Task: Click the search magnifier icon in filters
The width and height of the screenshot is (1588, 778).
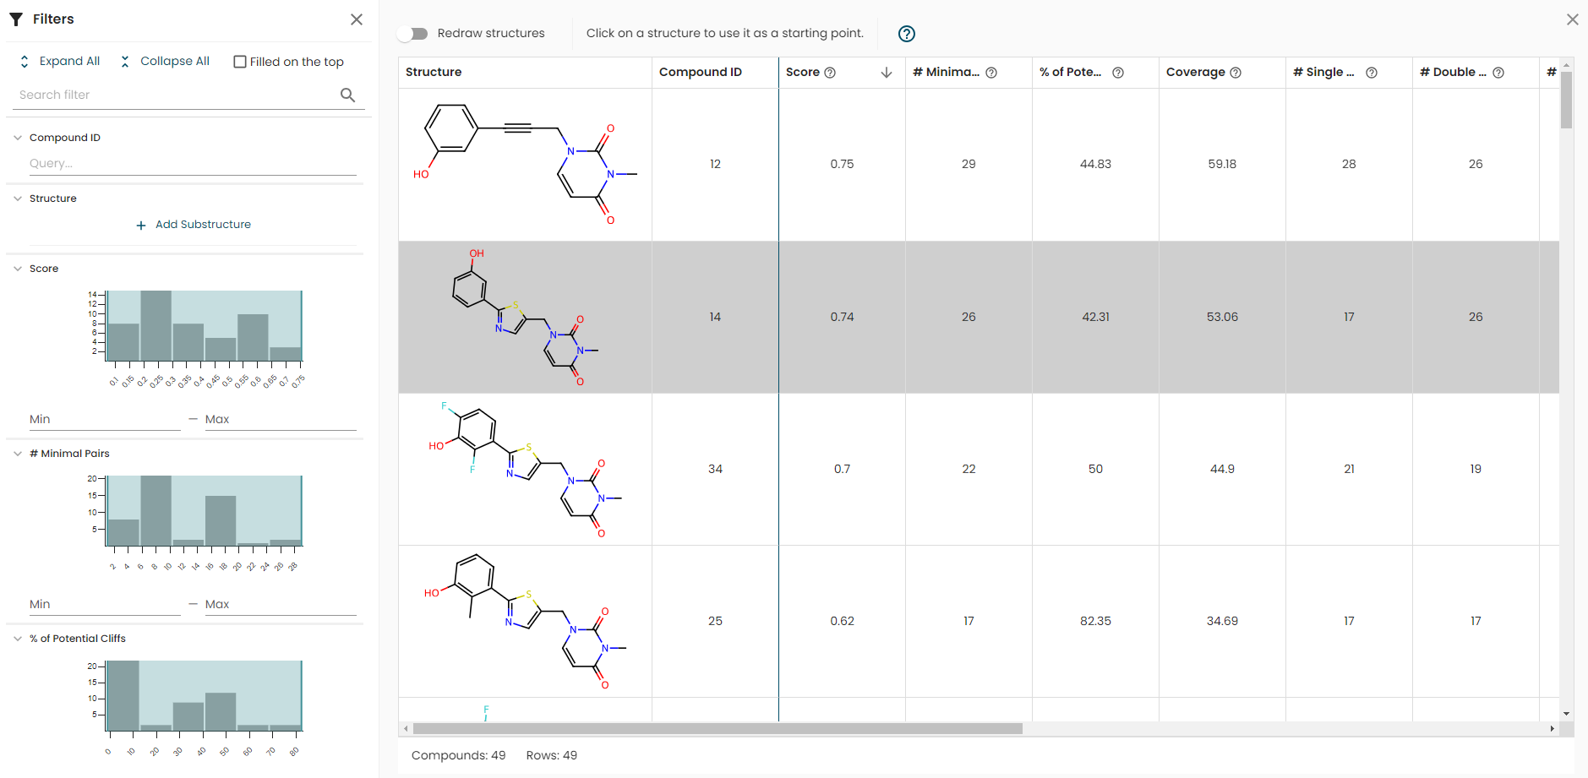Action: [x=347, y=95]
